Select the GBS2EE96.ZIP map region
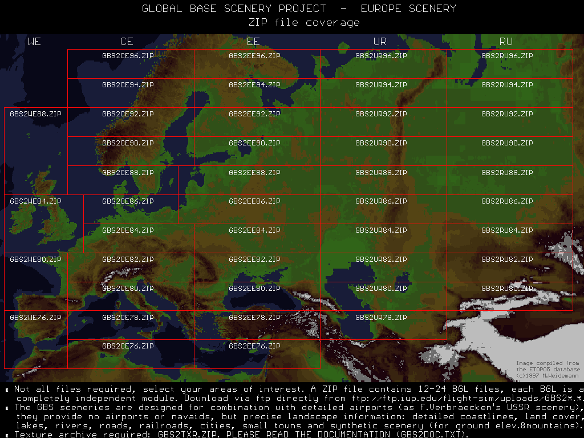The height and width of the screenshot is (438, 584). click(x=254, y=56)
